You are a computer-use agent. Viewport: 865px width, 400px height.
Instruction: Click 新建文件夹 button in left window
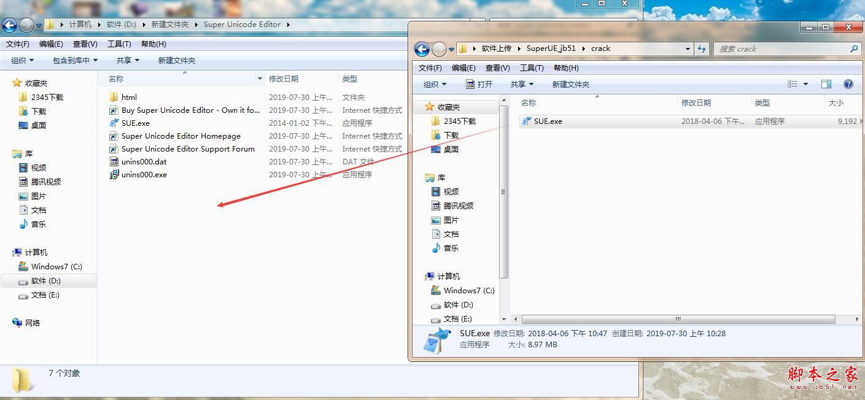pos(177,60)
